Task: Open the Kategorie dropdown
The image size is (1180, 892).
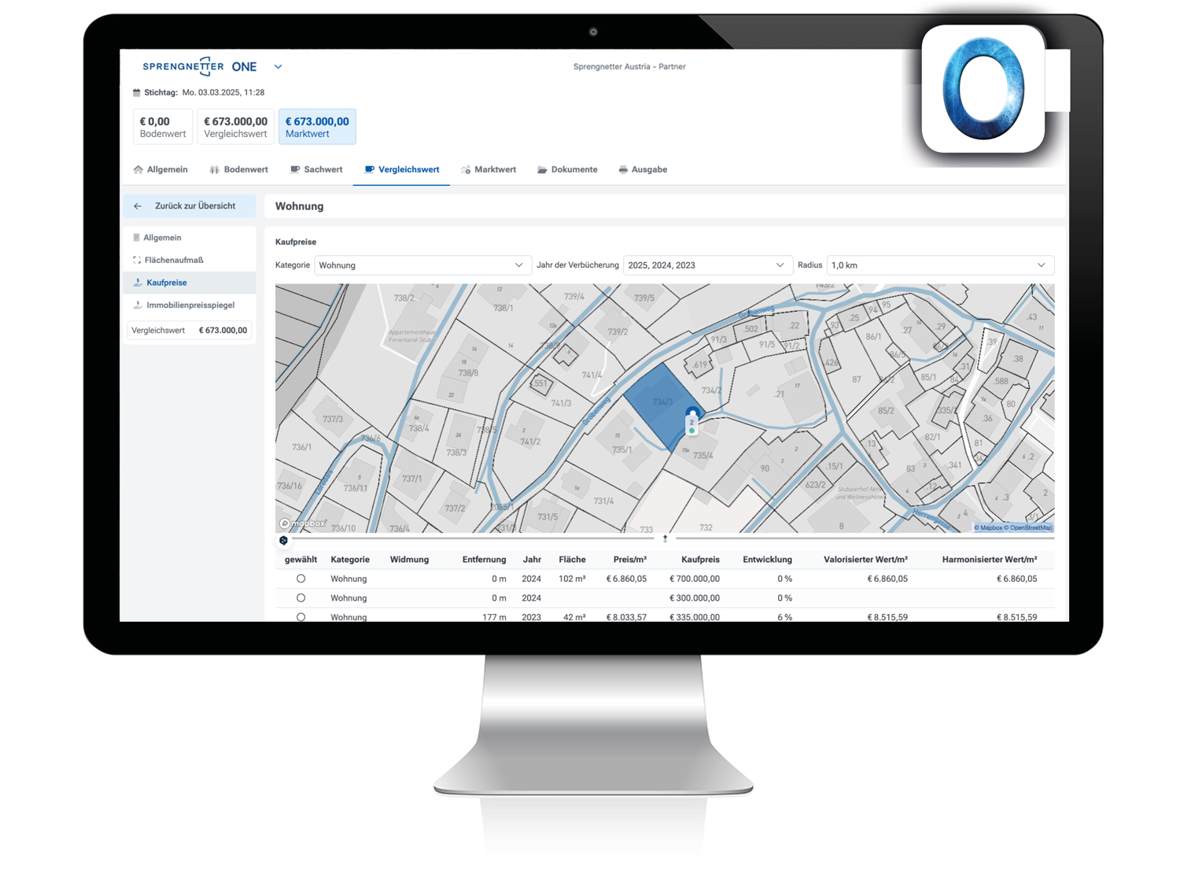Action: click(x=422, y=265)
